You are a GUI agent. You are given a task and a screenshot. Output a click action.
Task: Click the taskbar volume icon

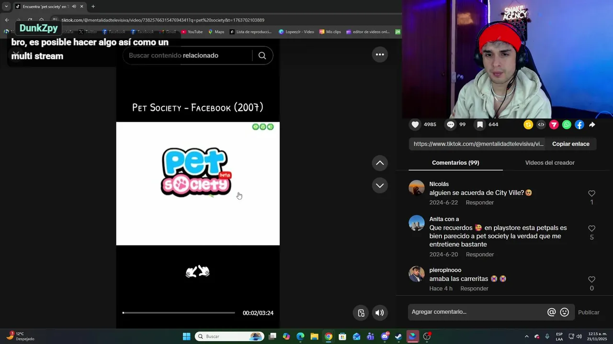click(579, 336)
